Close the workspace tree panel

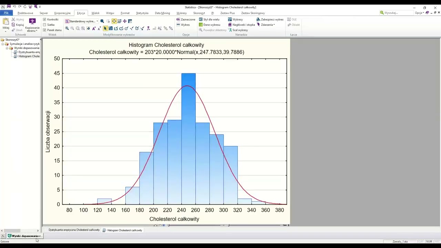coord(41,40)
